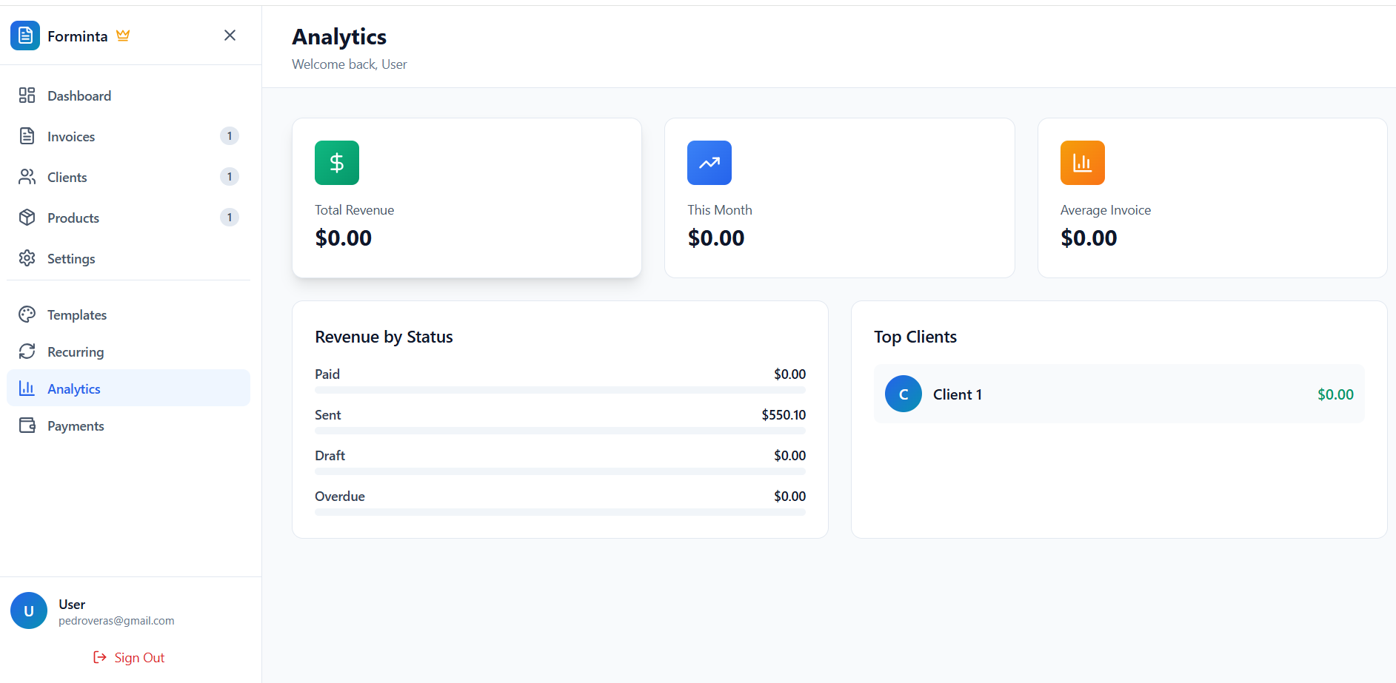This screenshot has width=1396, height=683.
Task: Click the Paid status label
Action: tap(327, 374)
